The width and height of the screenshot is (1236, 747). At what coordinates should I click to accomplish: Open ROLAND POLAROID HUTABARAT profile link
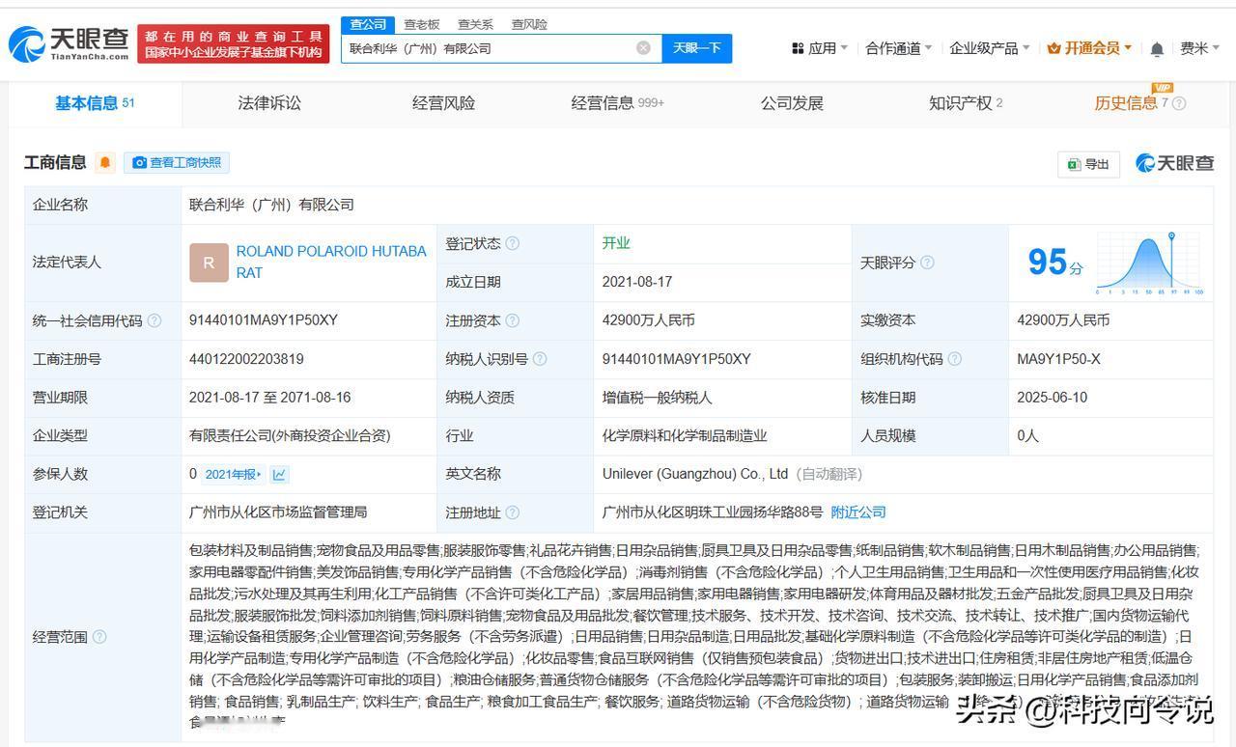(x=331, y=262)
